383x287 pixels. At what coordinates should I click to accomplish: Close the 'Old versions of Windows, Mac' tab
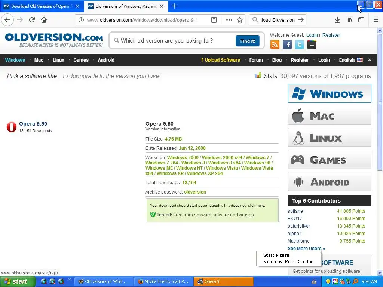point(162,6)
